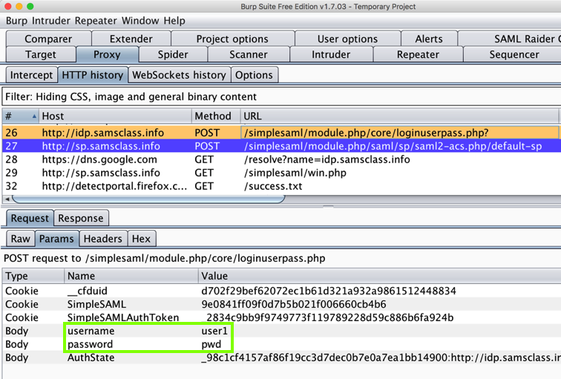Open the Burp menu
Viewport: 561px width, 379px height.
coord(16,21)
